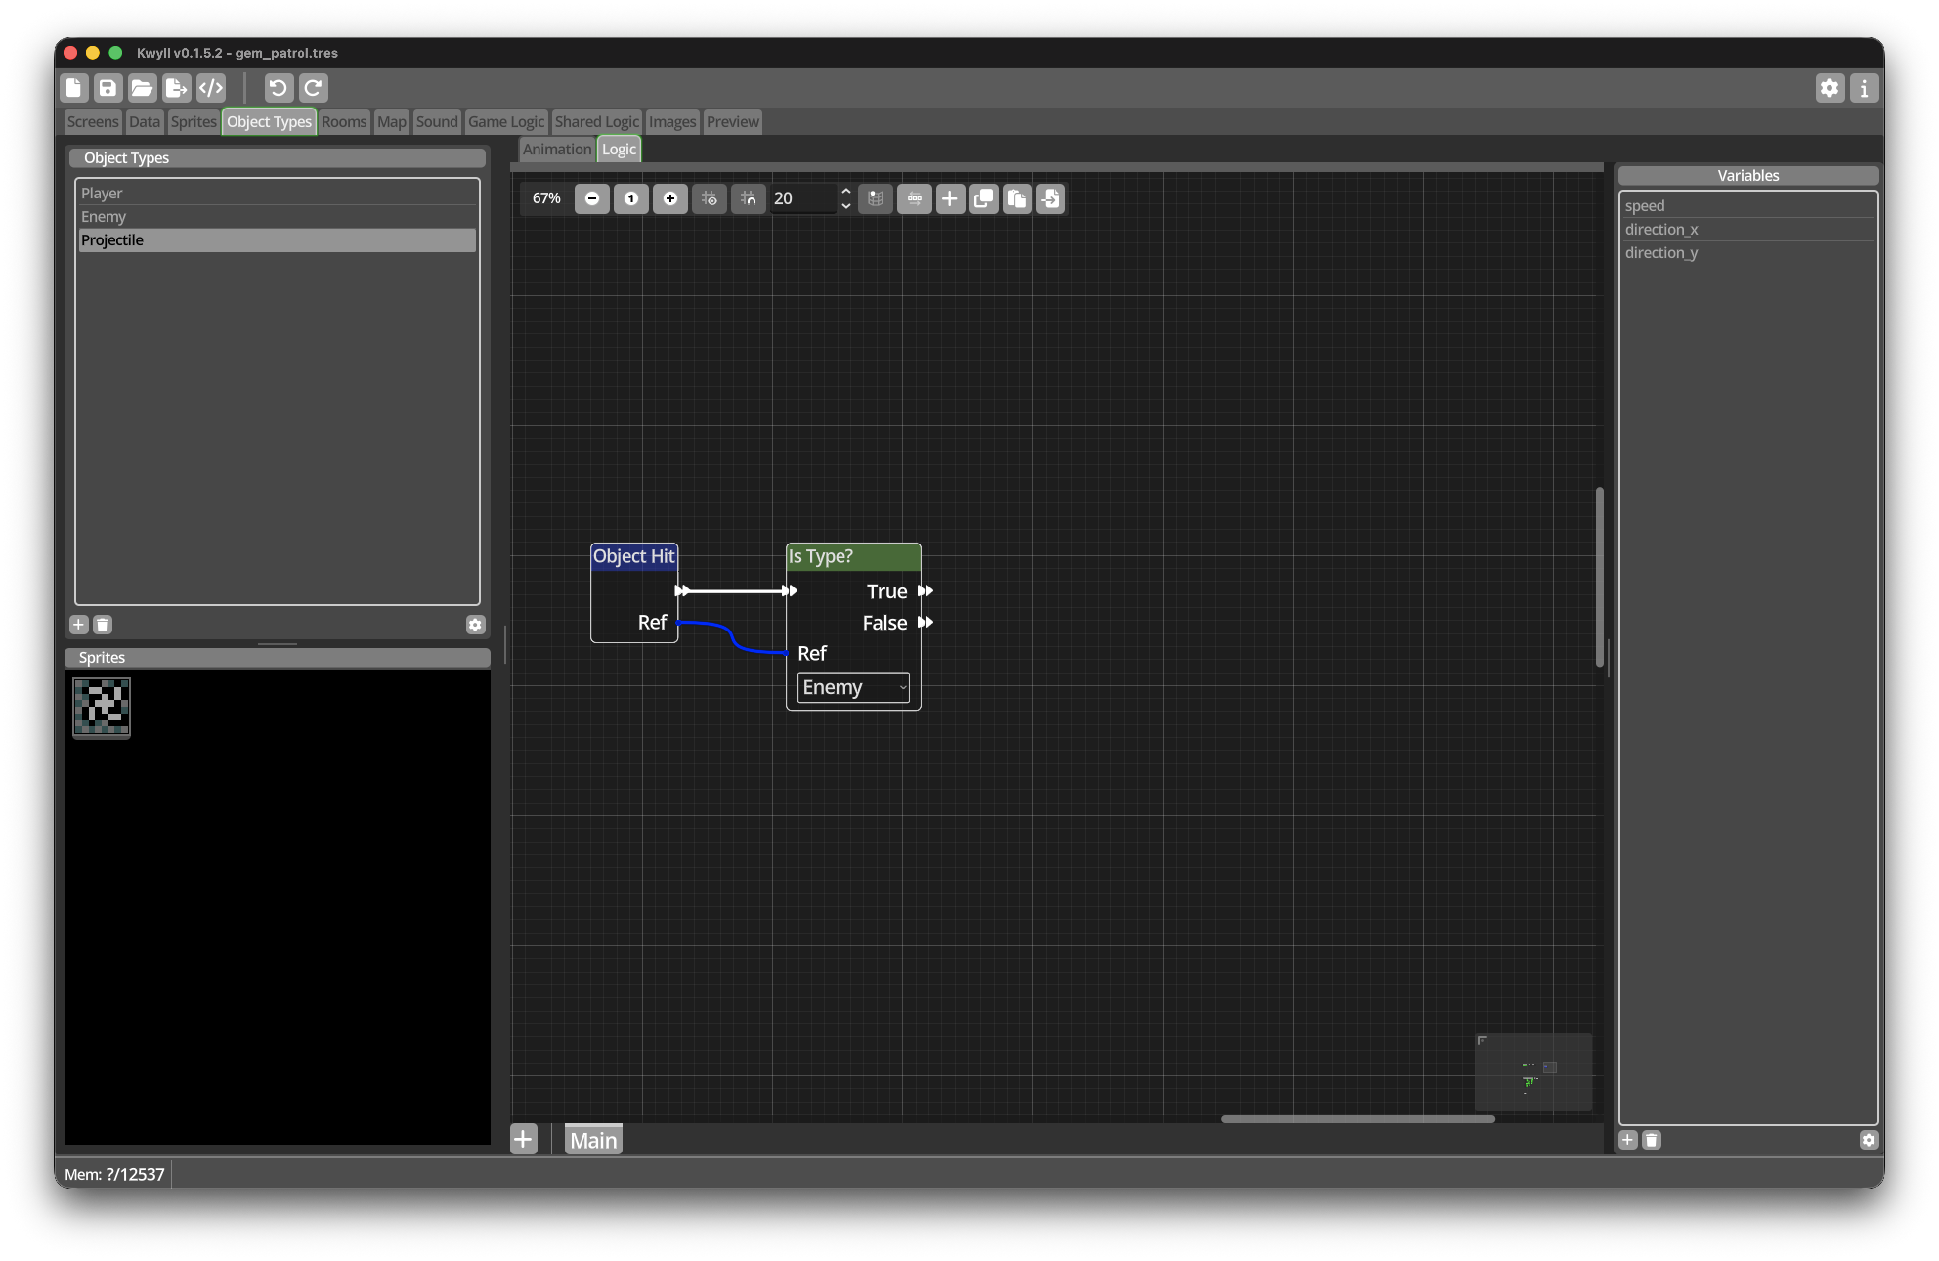The width and height of the screenshot is (1939, 1261).
Task: Redo the last action
Action: [314, 88]
